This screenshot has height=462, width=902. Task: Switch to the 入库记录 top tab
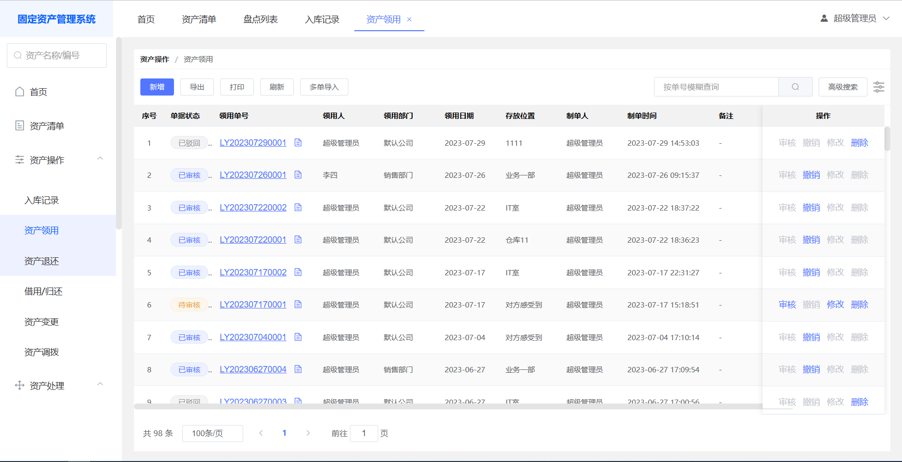[x=322, y=19]
